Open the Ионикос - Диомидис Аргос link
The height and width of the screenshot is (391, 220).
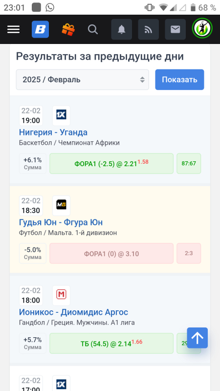(74, 312)
